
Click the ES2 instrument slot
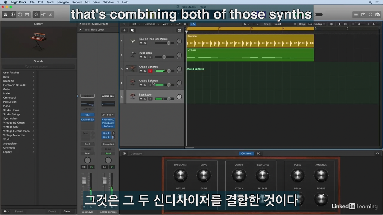click(x=87, y=115)
